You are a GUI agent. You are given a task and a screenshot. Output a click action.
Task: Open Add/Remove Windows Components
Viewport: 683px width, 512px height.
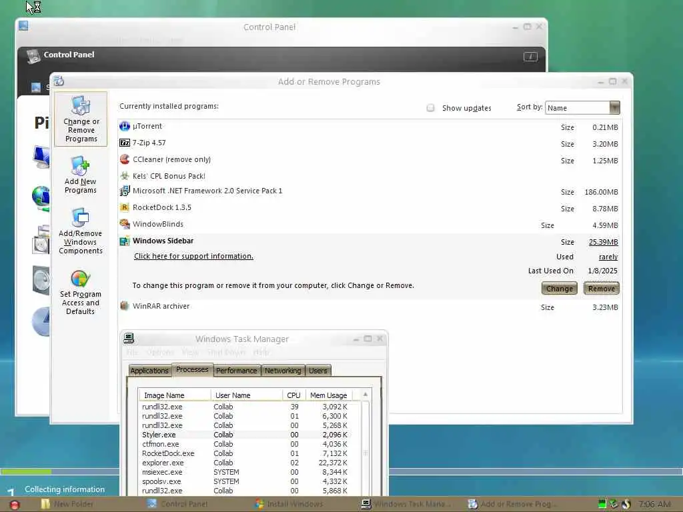[81, 231]
